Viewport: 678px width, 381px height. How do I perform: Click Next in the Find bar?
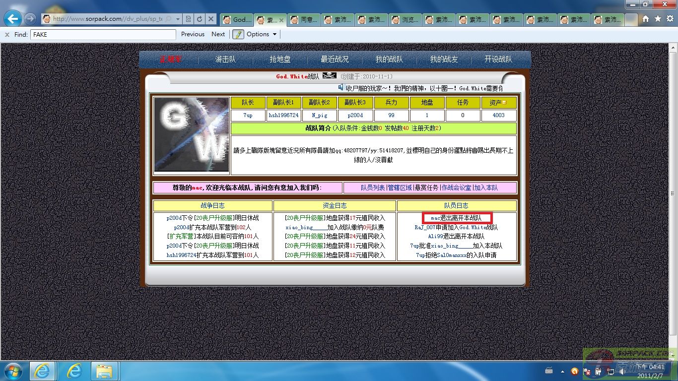click(218, 34)
